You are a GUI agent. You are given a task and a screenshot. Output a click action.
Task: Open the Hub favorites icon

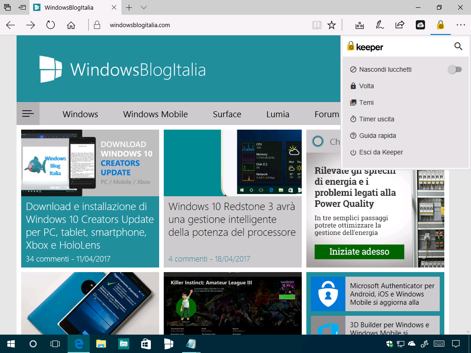coord(360,25)
